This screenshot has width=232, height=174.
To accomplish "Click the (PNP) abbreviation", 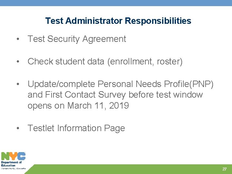I will [x=201, y=84].
